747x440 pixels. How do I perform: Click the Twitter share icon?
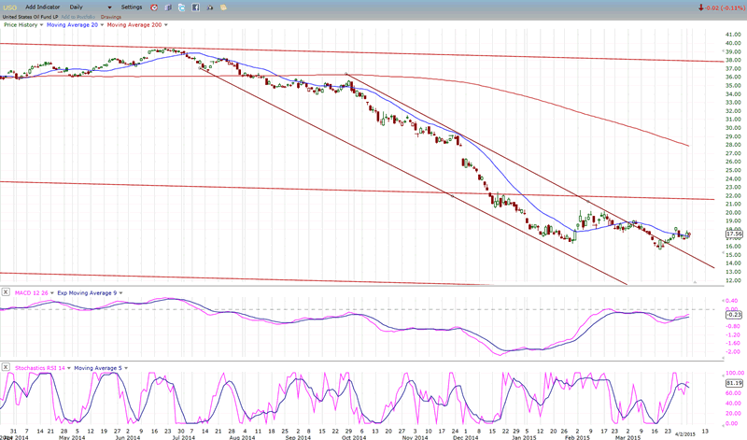click(183, 7)
